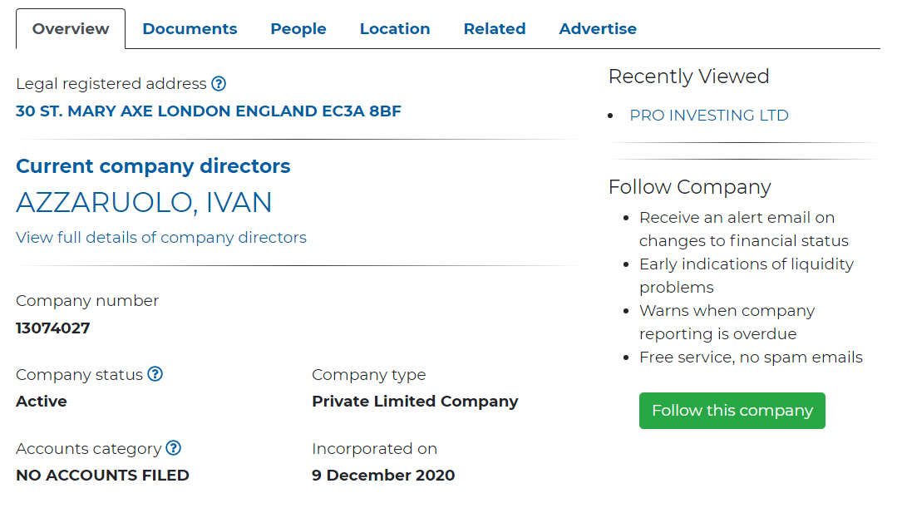Go to the Location tab
The image size is (897, 508).
(395, 29)
